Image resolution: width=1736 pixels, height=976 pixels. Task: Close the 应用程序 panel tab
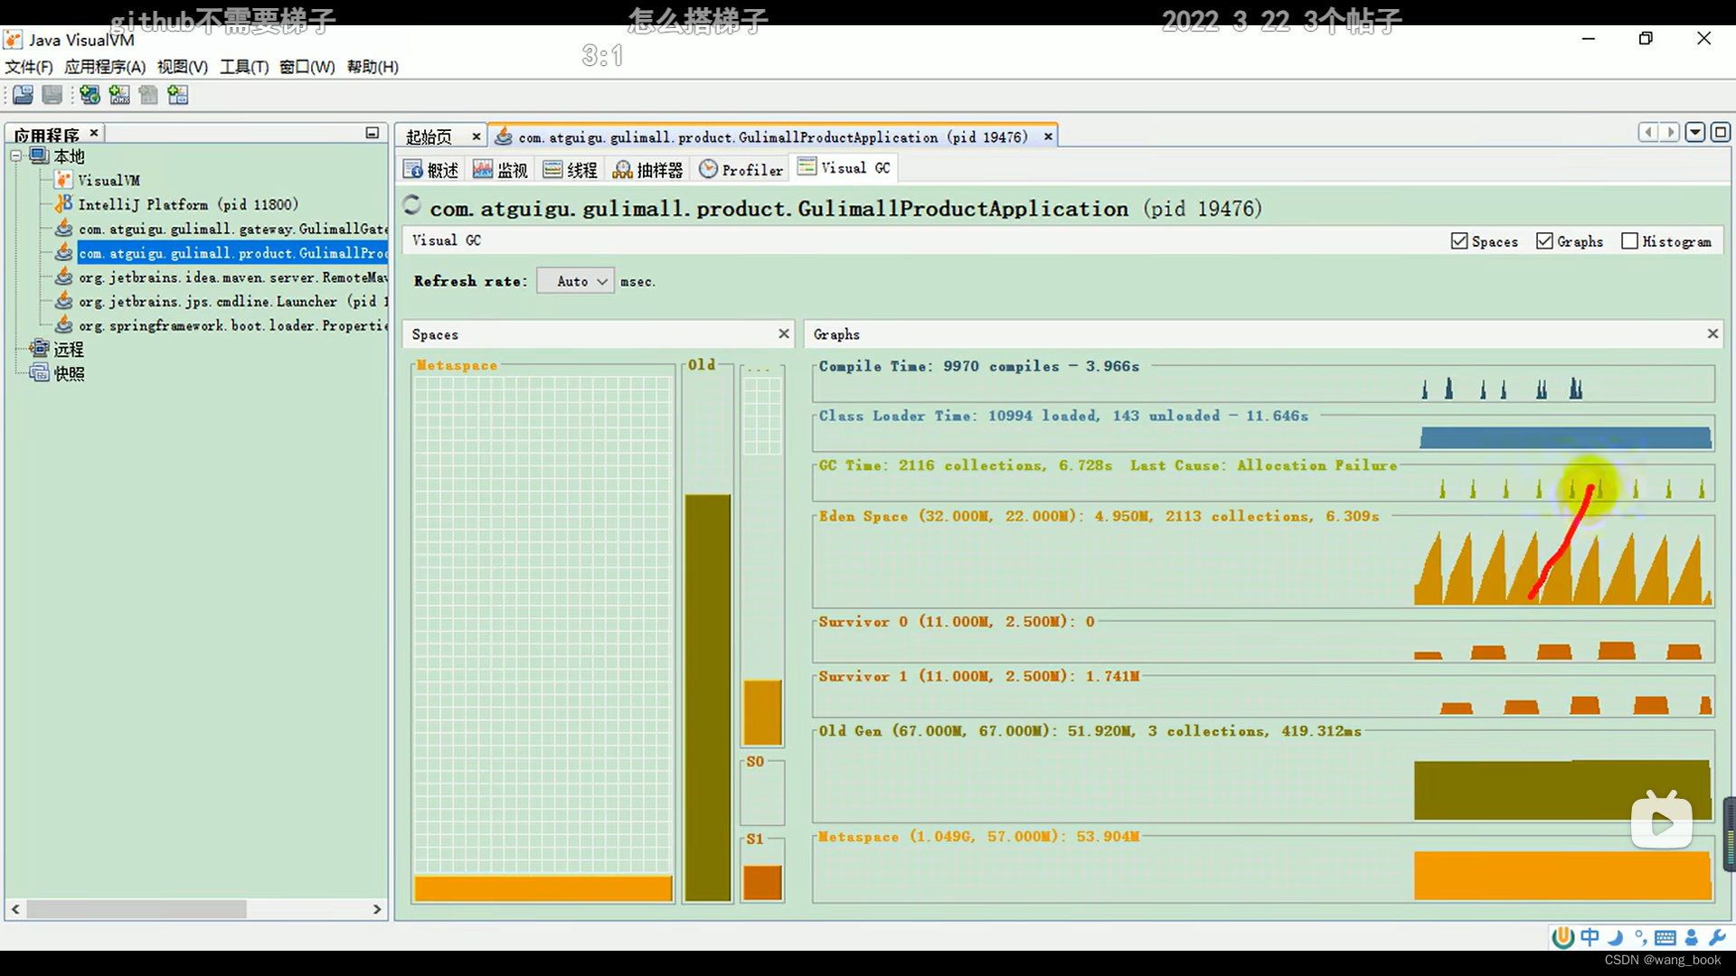pos(93,133)
